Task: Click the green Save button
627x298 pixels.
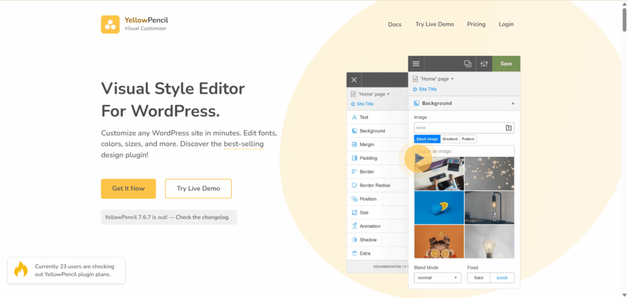Action: point(506,64)
